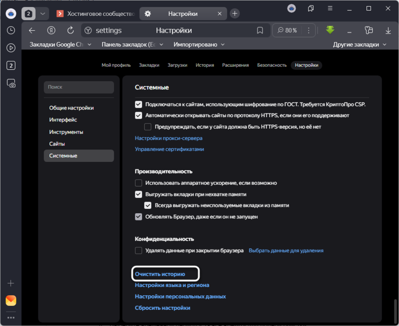This screenshot has height=326, width=399.
Task: Open the Закладки tab
Action: [x=149, y=65]
